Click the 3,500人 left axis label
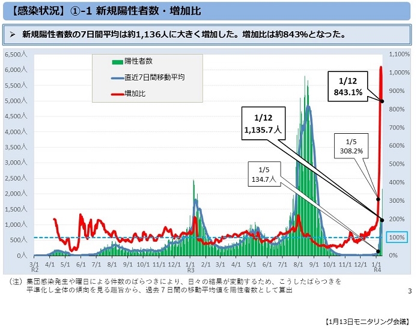 [x=16, y=147]
